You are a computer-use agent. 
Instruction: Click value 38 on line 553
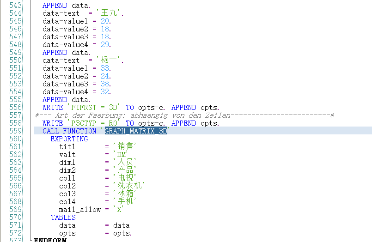pyautogui.click(x=104, y=84)
